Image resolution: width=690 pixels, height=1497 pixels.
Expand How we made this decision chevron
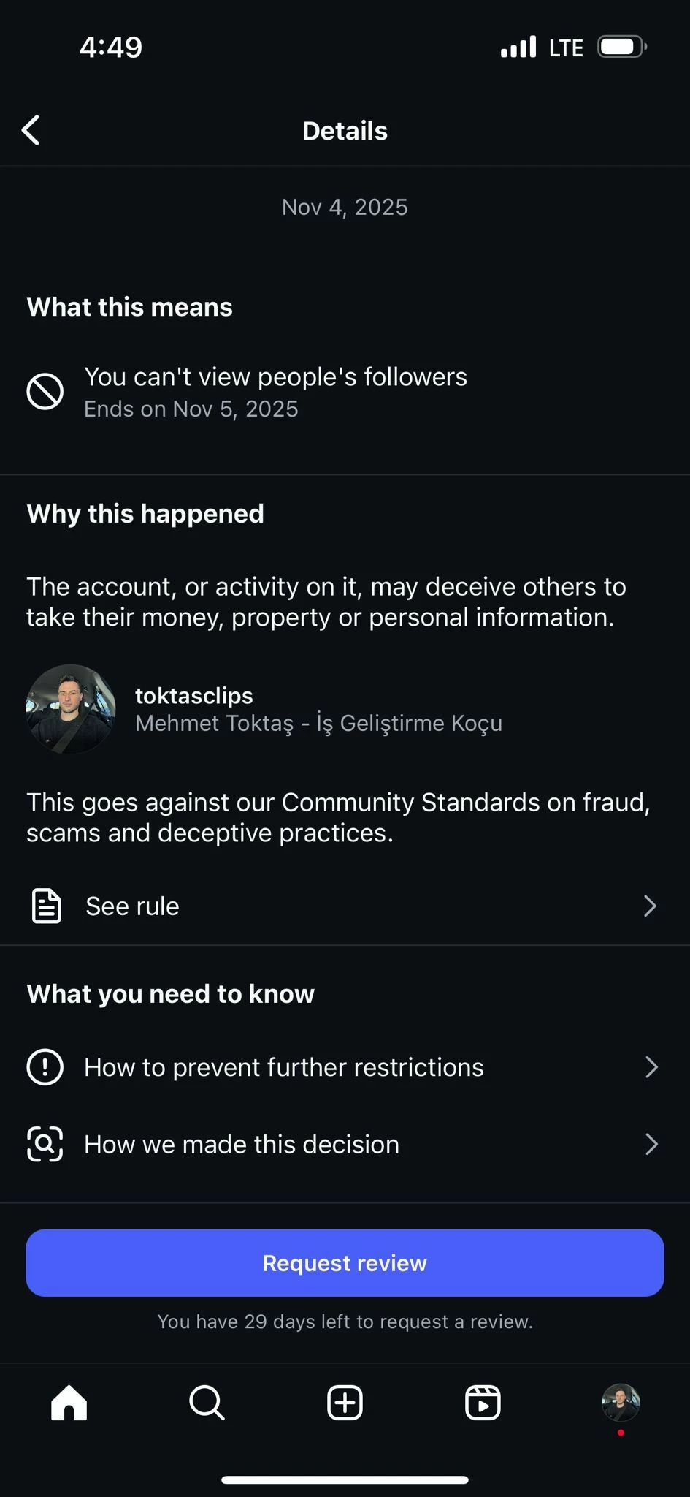[x=651, y=1144]
